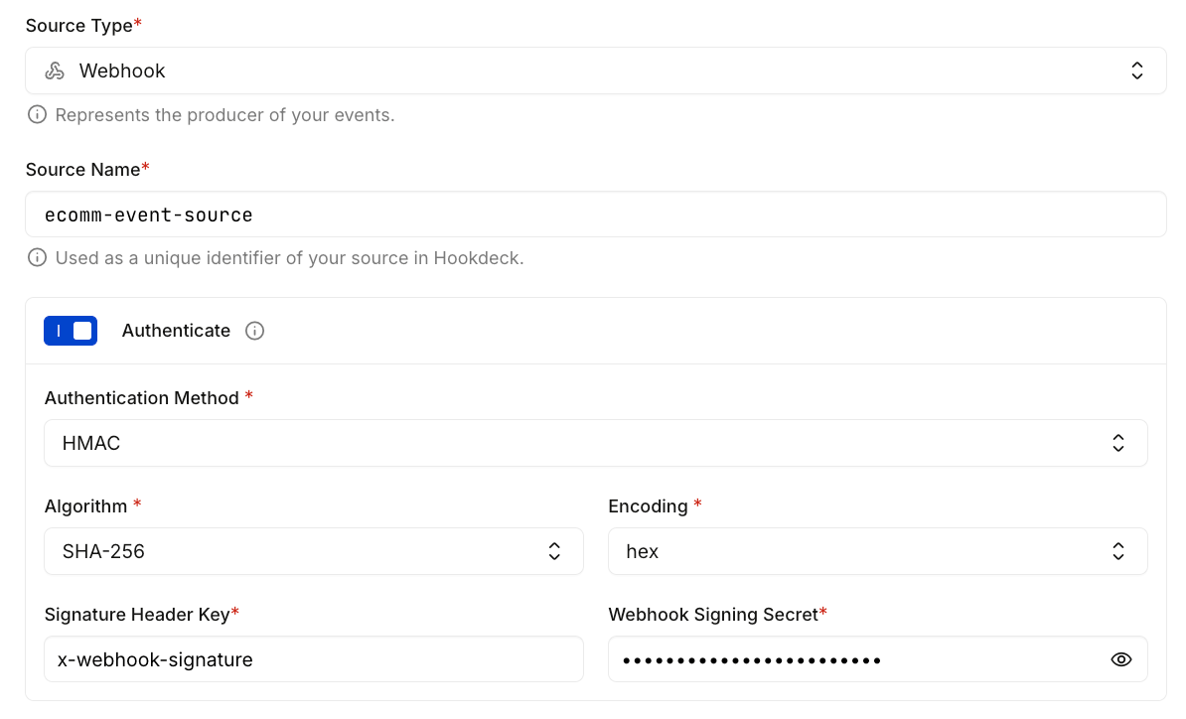1186x719 pixels.
Task: Open the hex Encoding dropdown
Action: pos(878,551)
